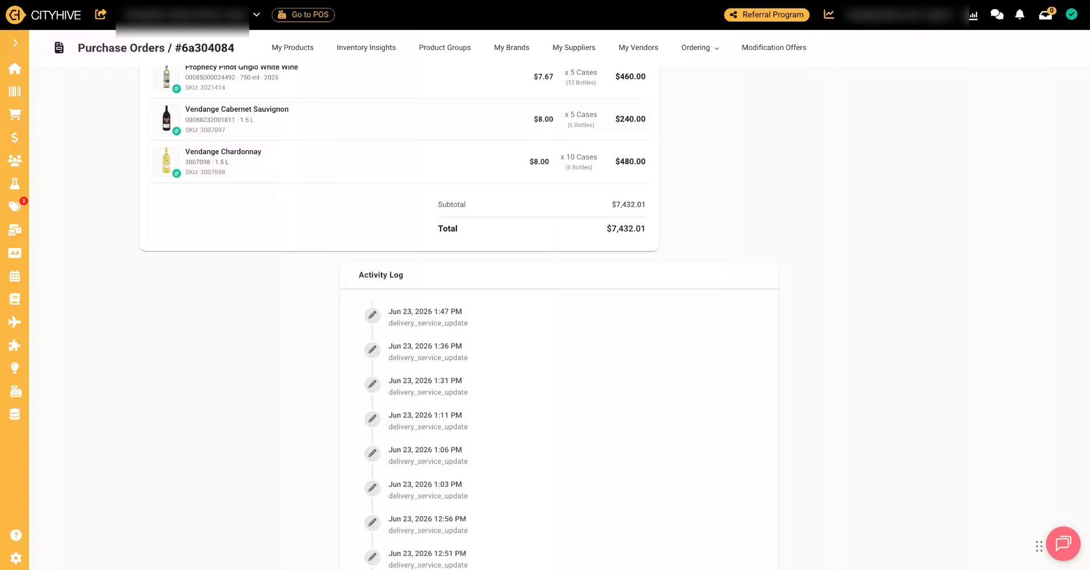Click the green checkmark status icon

[x=1071, y=14]
